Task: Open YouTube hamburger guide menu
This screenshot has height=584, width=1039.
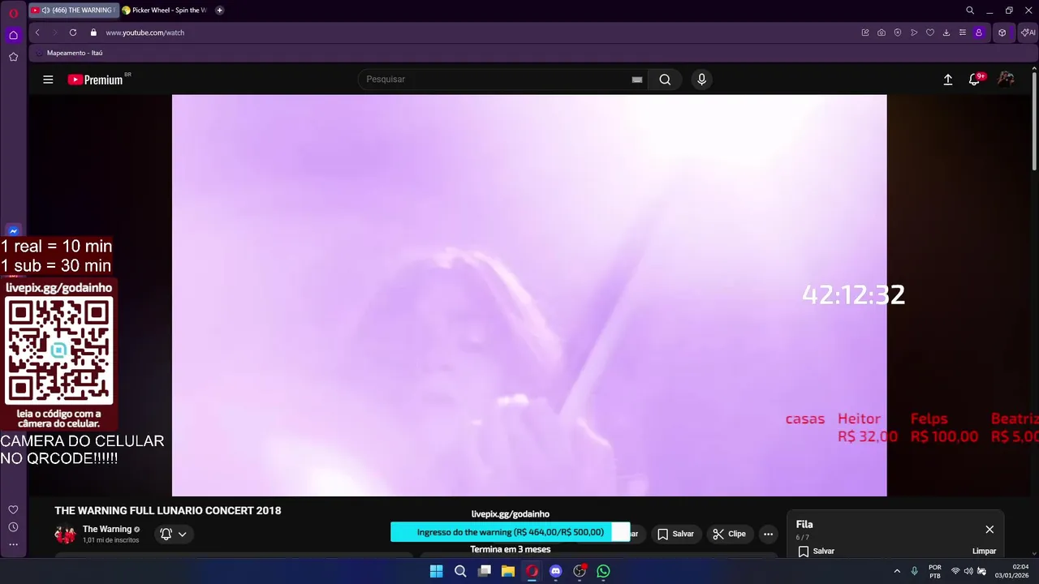Action: 48,79
